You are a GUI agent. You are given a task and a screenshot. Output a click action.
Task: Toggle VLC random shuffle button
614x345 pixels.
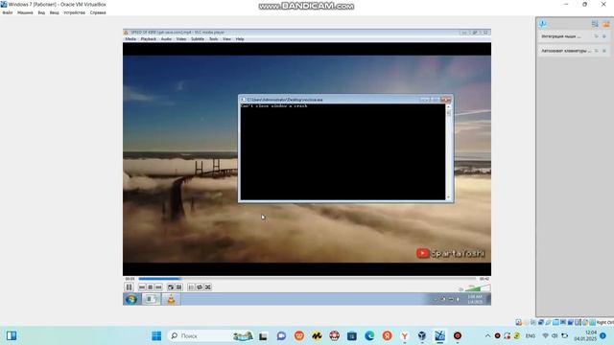tap(207, 287)
